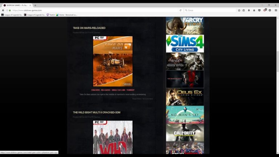Click the scrollbar up arrow

pos(278,18)
